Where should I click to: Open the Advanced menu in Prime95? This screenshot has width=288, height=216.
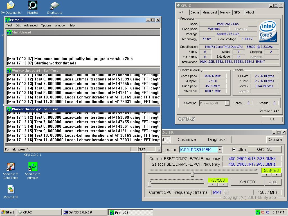pos(31,25)
